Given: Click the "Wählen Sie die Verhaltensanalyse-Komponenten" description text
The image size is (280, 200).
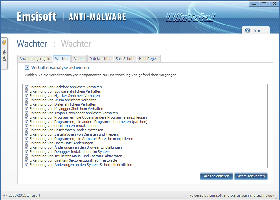Looking at the screenshot, I should pyautogui.click(x=101, y=75).
